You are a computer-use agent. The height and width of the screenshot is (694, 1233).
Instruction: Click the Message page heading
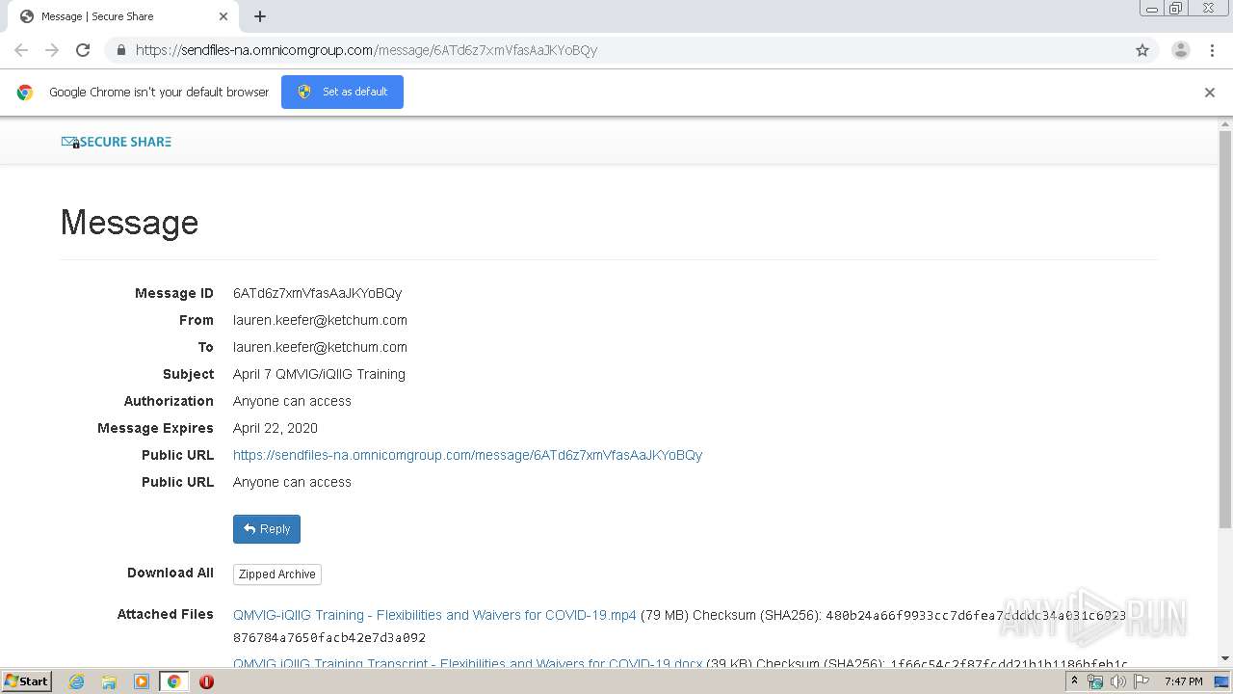(x=129, y=223)
